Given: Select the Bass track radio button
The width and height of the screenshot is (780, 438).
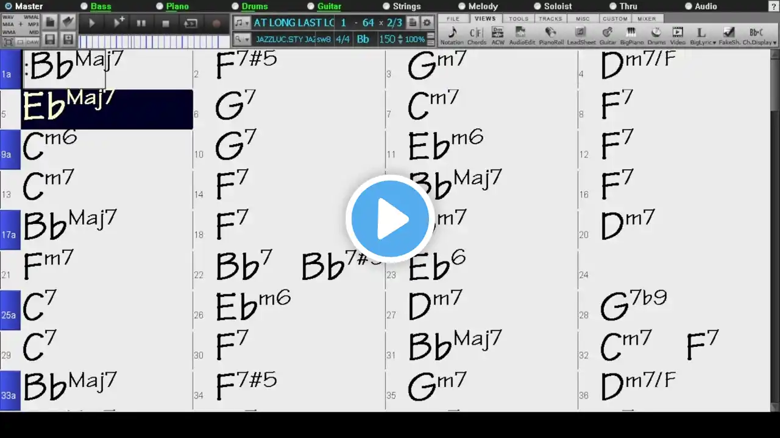Looking at the screenshot, I should pyautogui.click(x=85, y=6).
